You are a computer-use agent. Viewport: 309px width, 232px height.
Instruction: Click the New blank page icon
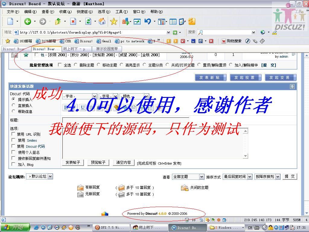[x=10, y=21]
